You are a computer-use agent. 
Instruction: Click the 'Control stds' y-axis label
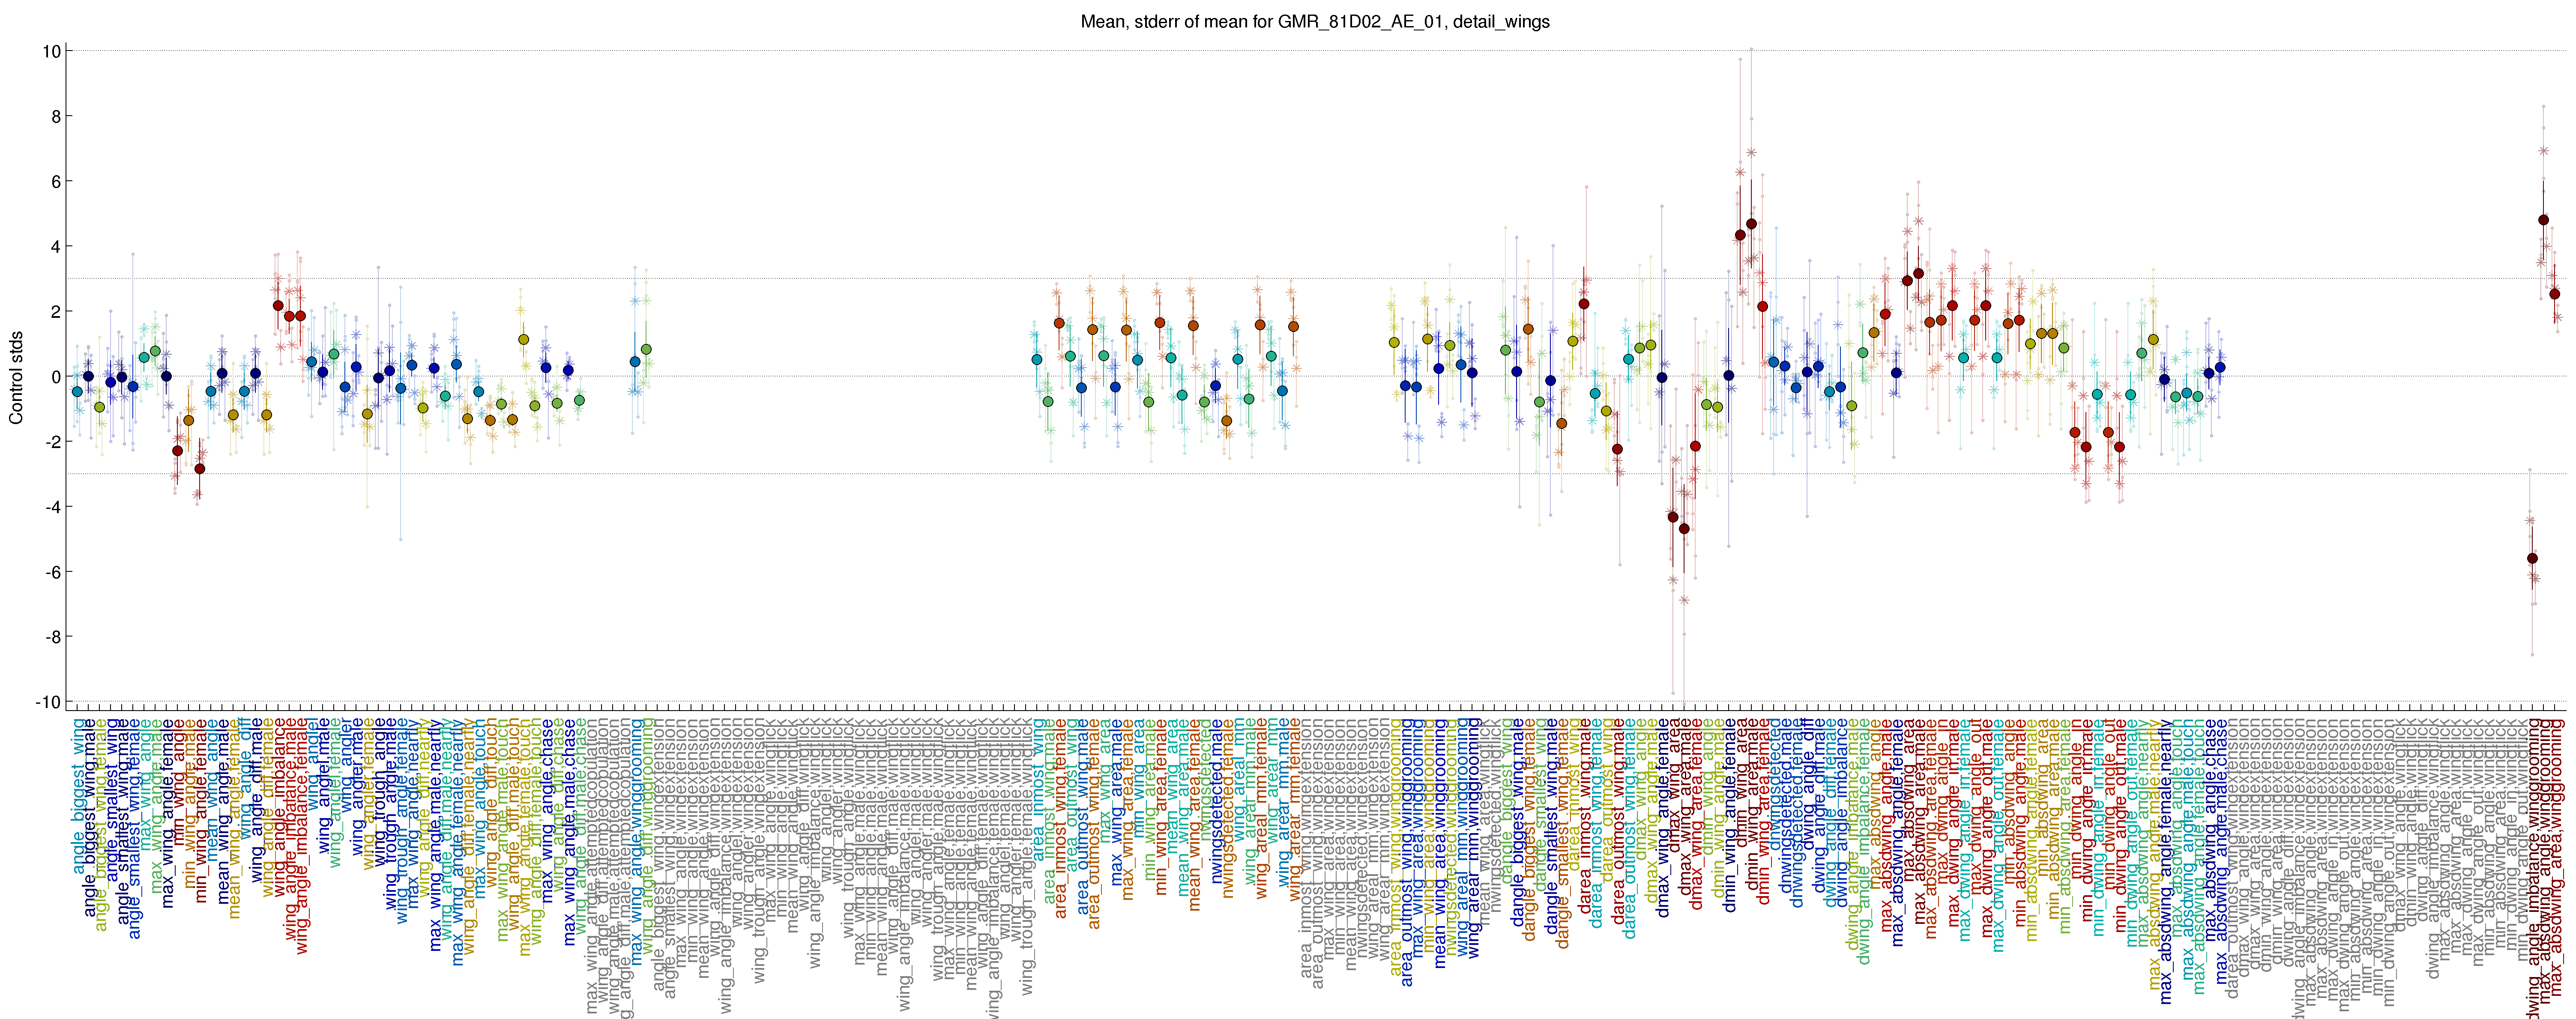click(16, 377)
